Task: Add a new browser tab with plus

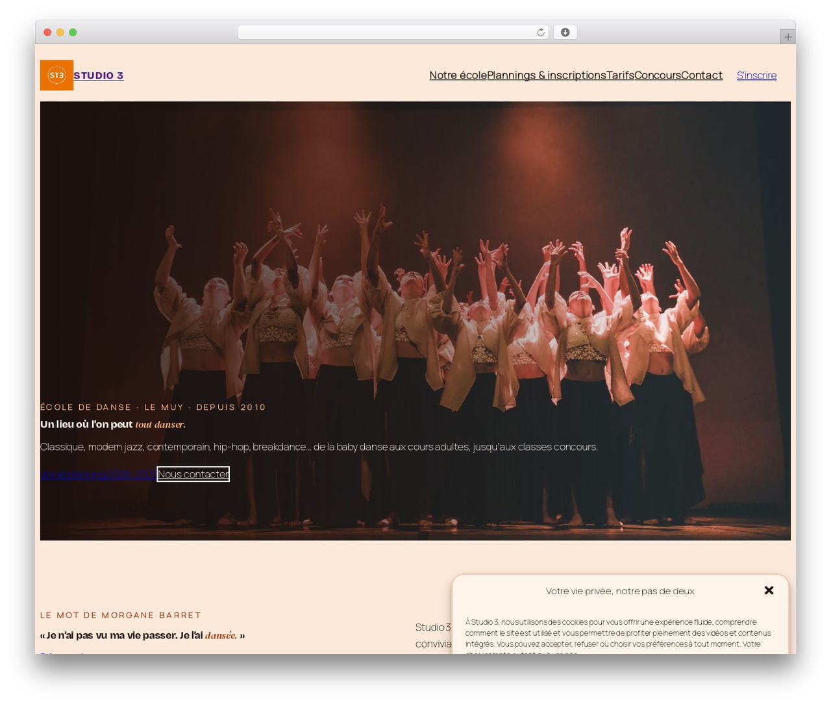Action: pyautogui.click(x=788, y=37)
